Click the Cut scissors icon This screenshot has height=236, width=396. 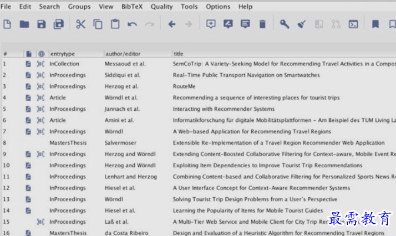click(81, 24)
